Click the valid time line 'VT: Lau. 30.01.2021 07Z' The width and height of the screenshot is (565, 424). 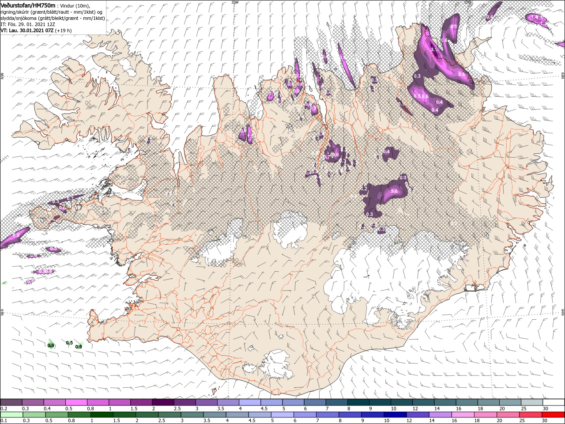27,30
